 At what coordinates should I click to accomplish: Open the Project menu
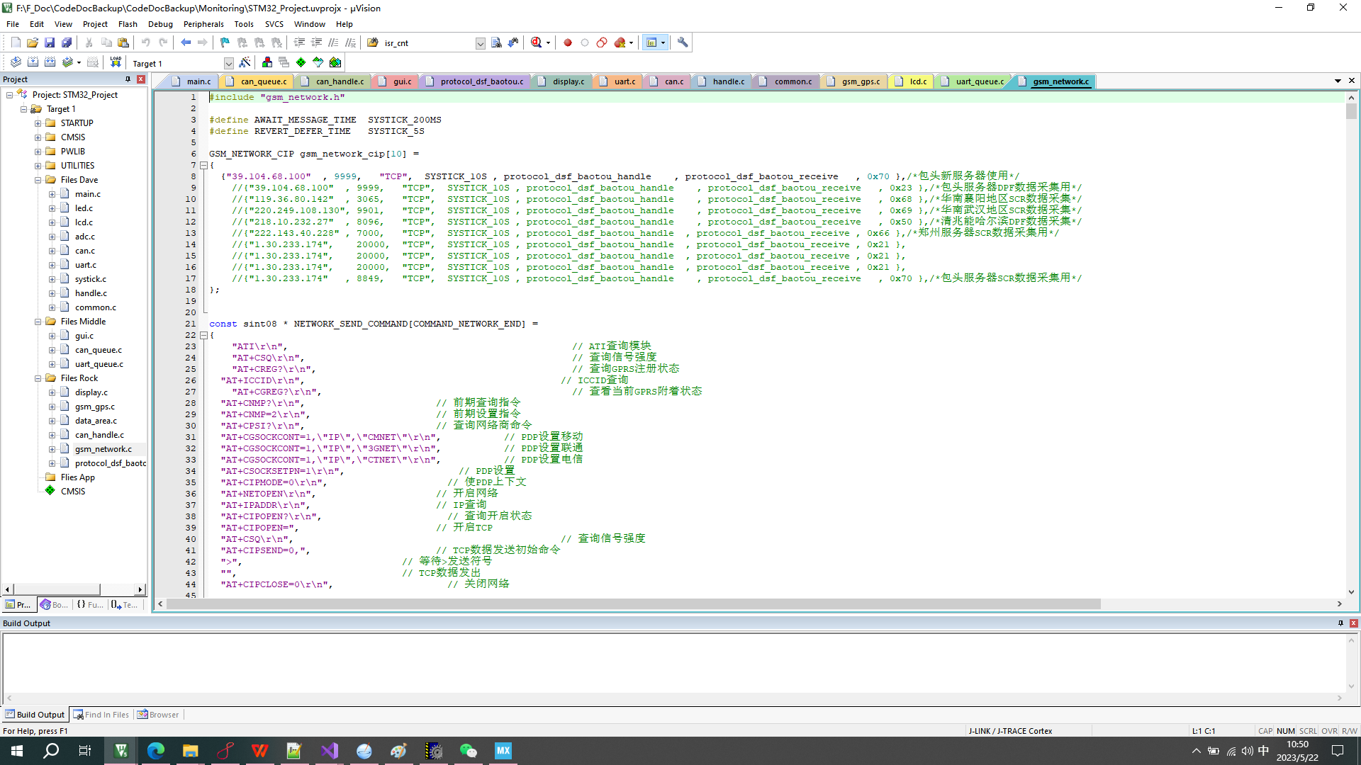[x=95, y=24]
